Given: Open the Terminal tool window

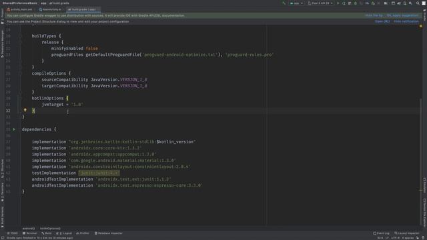Looking at the screenshot, I should click(x=29, y=233).
